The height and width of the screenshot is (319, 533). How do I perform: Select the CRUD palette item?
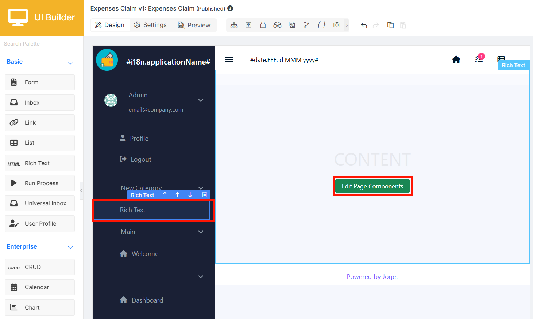click(40, 267)
